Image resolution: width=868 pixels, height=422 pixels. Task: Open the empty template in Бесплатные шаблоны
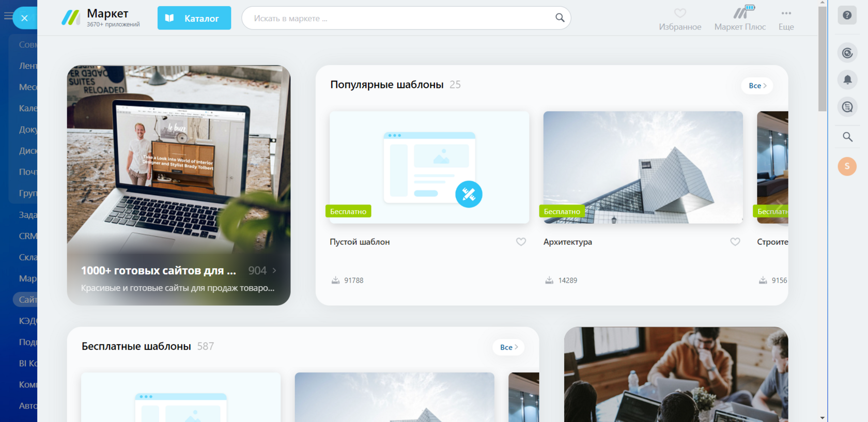(x=181, y=397)
